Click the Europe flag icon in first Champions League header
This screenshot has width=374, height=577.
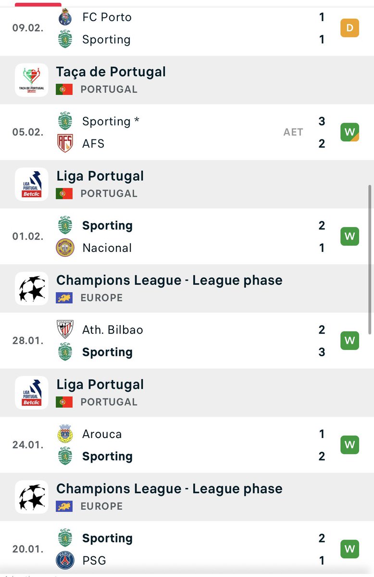pos(64,298)
